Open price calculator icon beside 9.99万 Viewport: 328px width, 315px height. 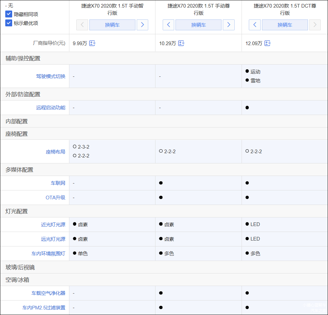coord(92,43)
